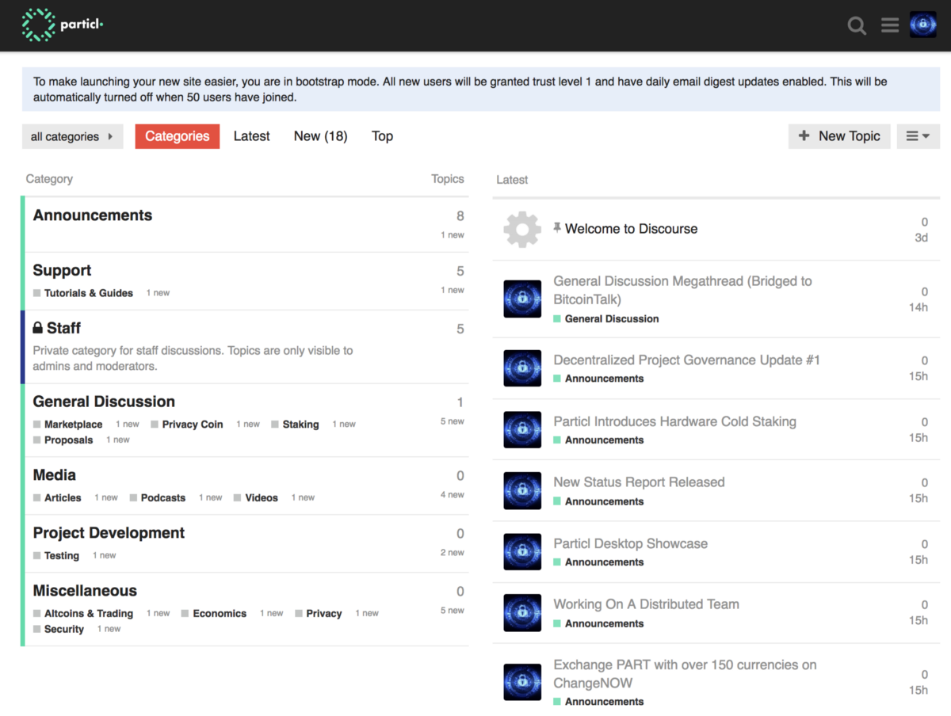
Task: Open the Staff category
Action: click(x=63, y=328)
